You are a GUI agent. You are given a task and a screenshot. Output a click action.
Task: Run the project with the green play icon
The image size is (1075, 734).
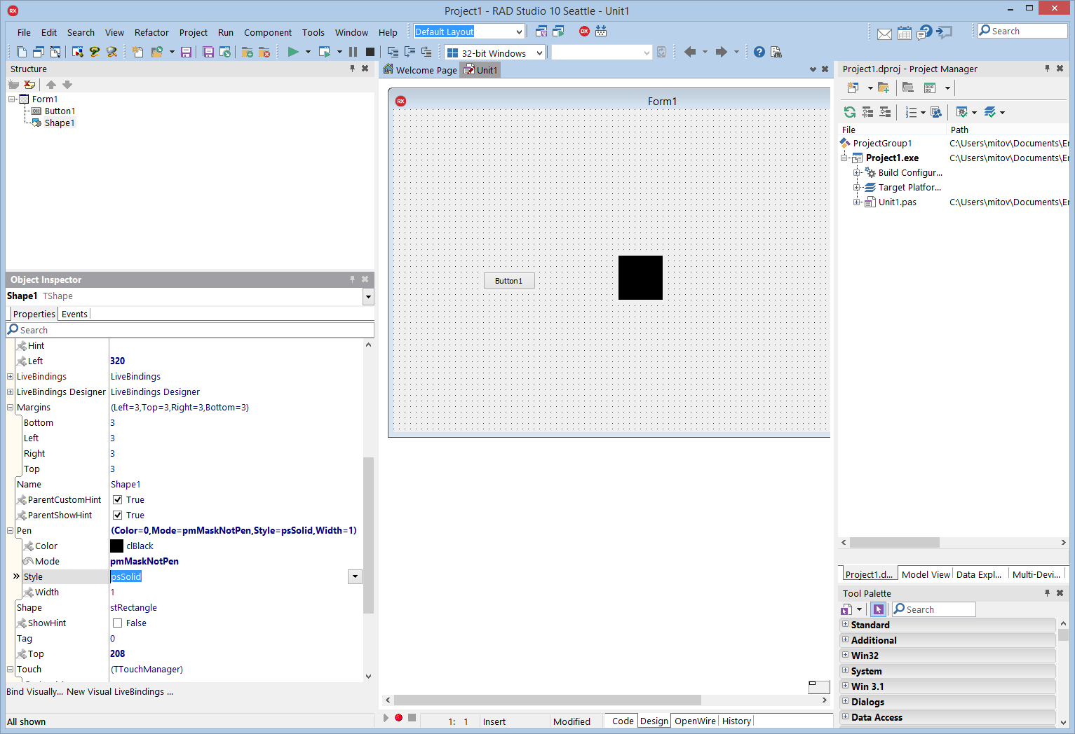(x=293, y=52)
